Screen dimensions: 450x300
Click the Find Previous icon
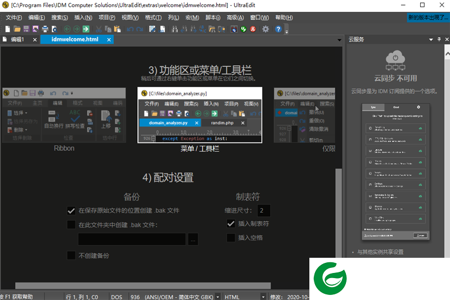(x=184, y=29)
